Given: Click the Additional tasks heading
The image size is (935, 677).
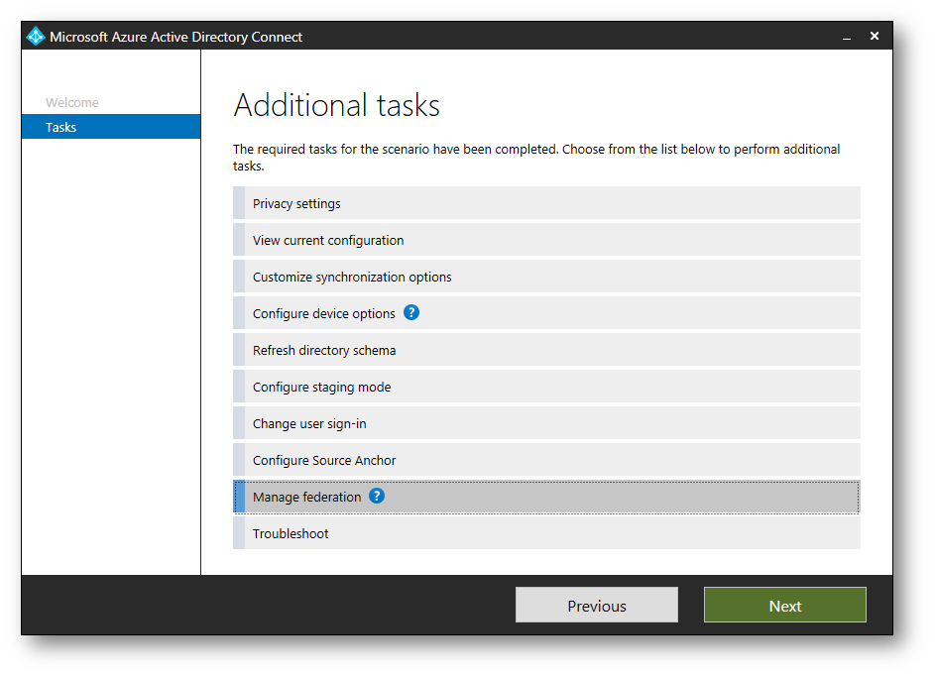Looking at the screenshot, I should click(337, 105).
